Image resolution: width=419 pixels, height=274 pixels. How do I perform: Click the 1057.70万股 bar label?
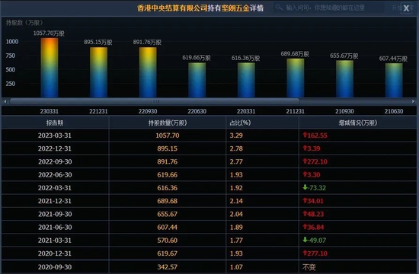coord(49,33)
